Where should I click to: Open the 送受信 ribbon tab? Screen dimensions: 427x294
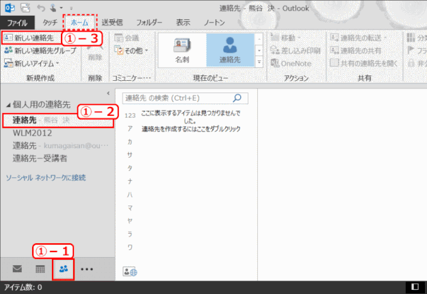point(112,23)
